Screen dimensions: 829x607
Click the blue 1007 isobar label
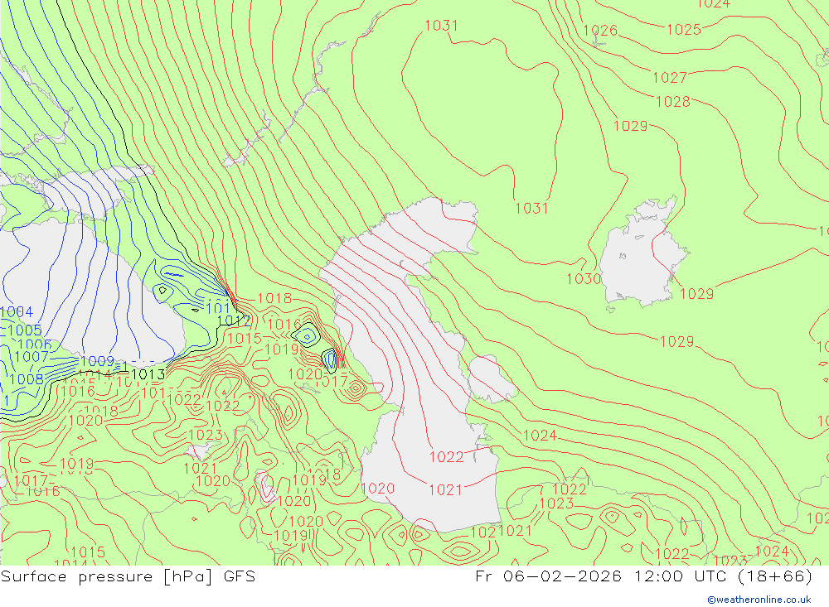[32, 357]
